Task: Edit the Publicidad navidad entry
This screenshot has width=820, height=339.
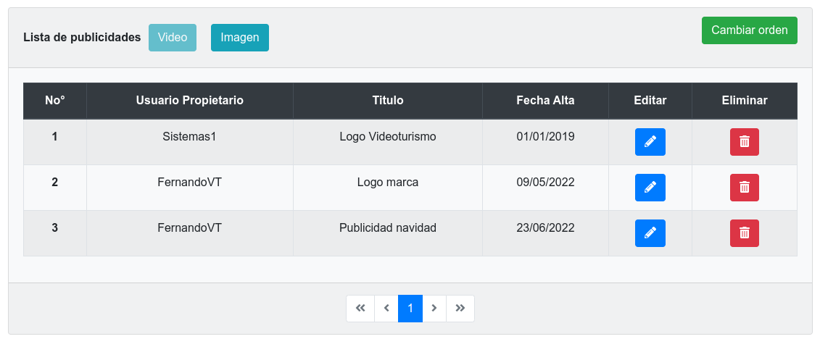Action: (650, 233)
